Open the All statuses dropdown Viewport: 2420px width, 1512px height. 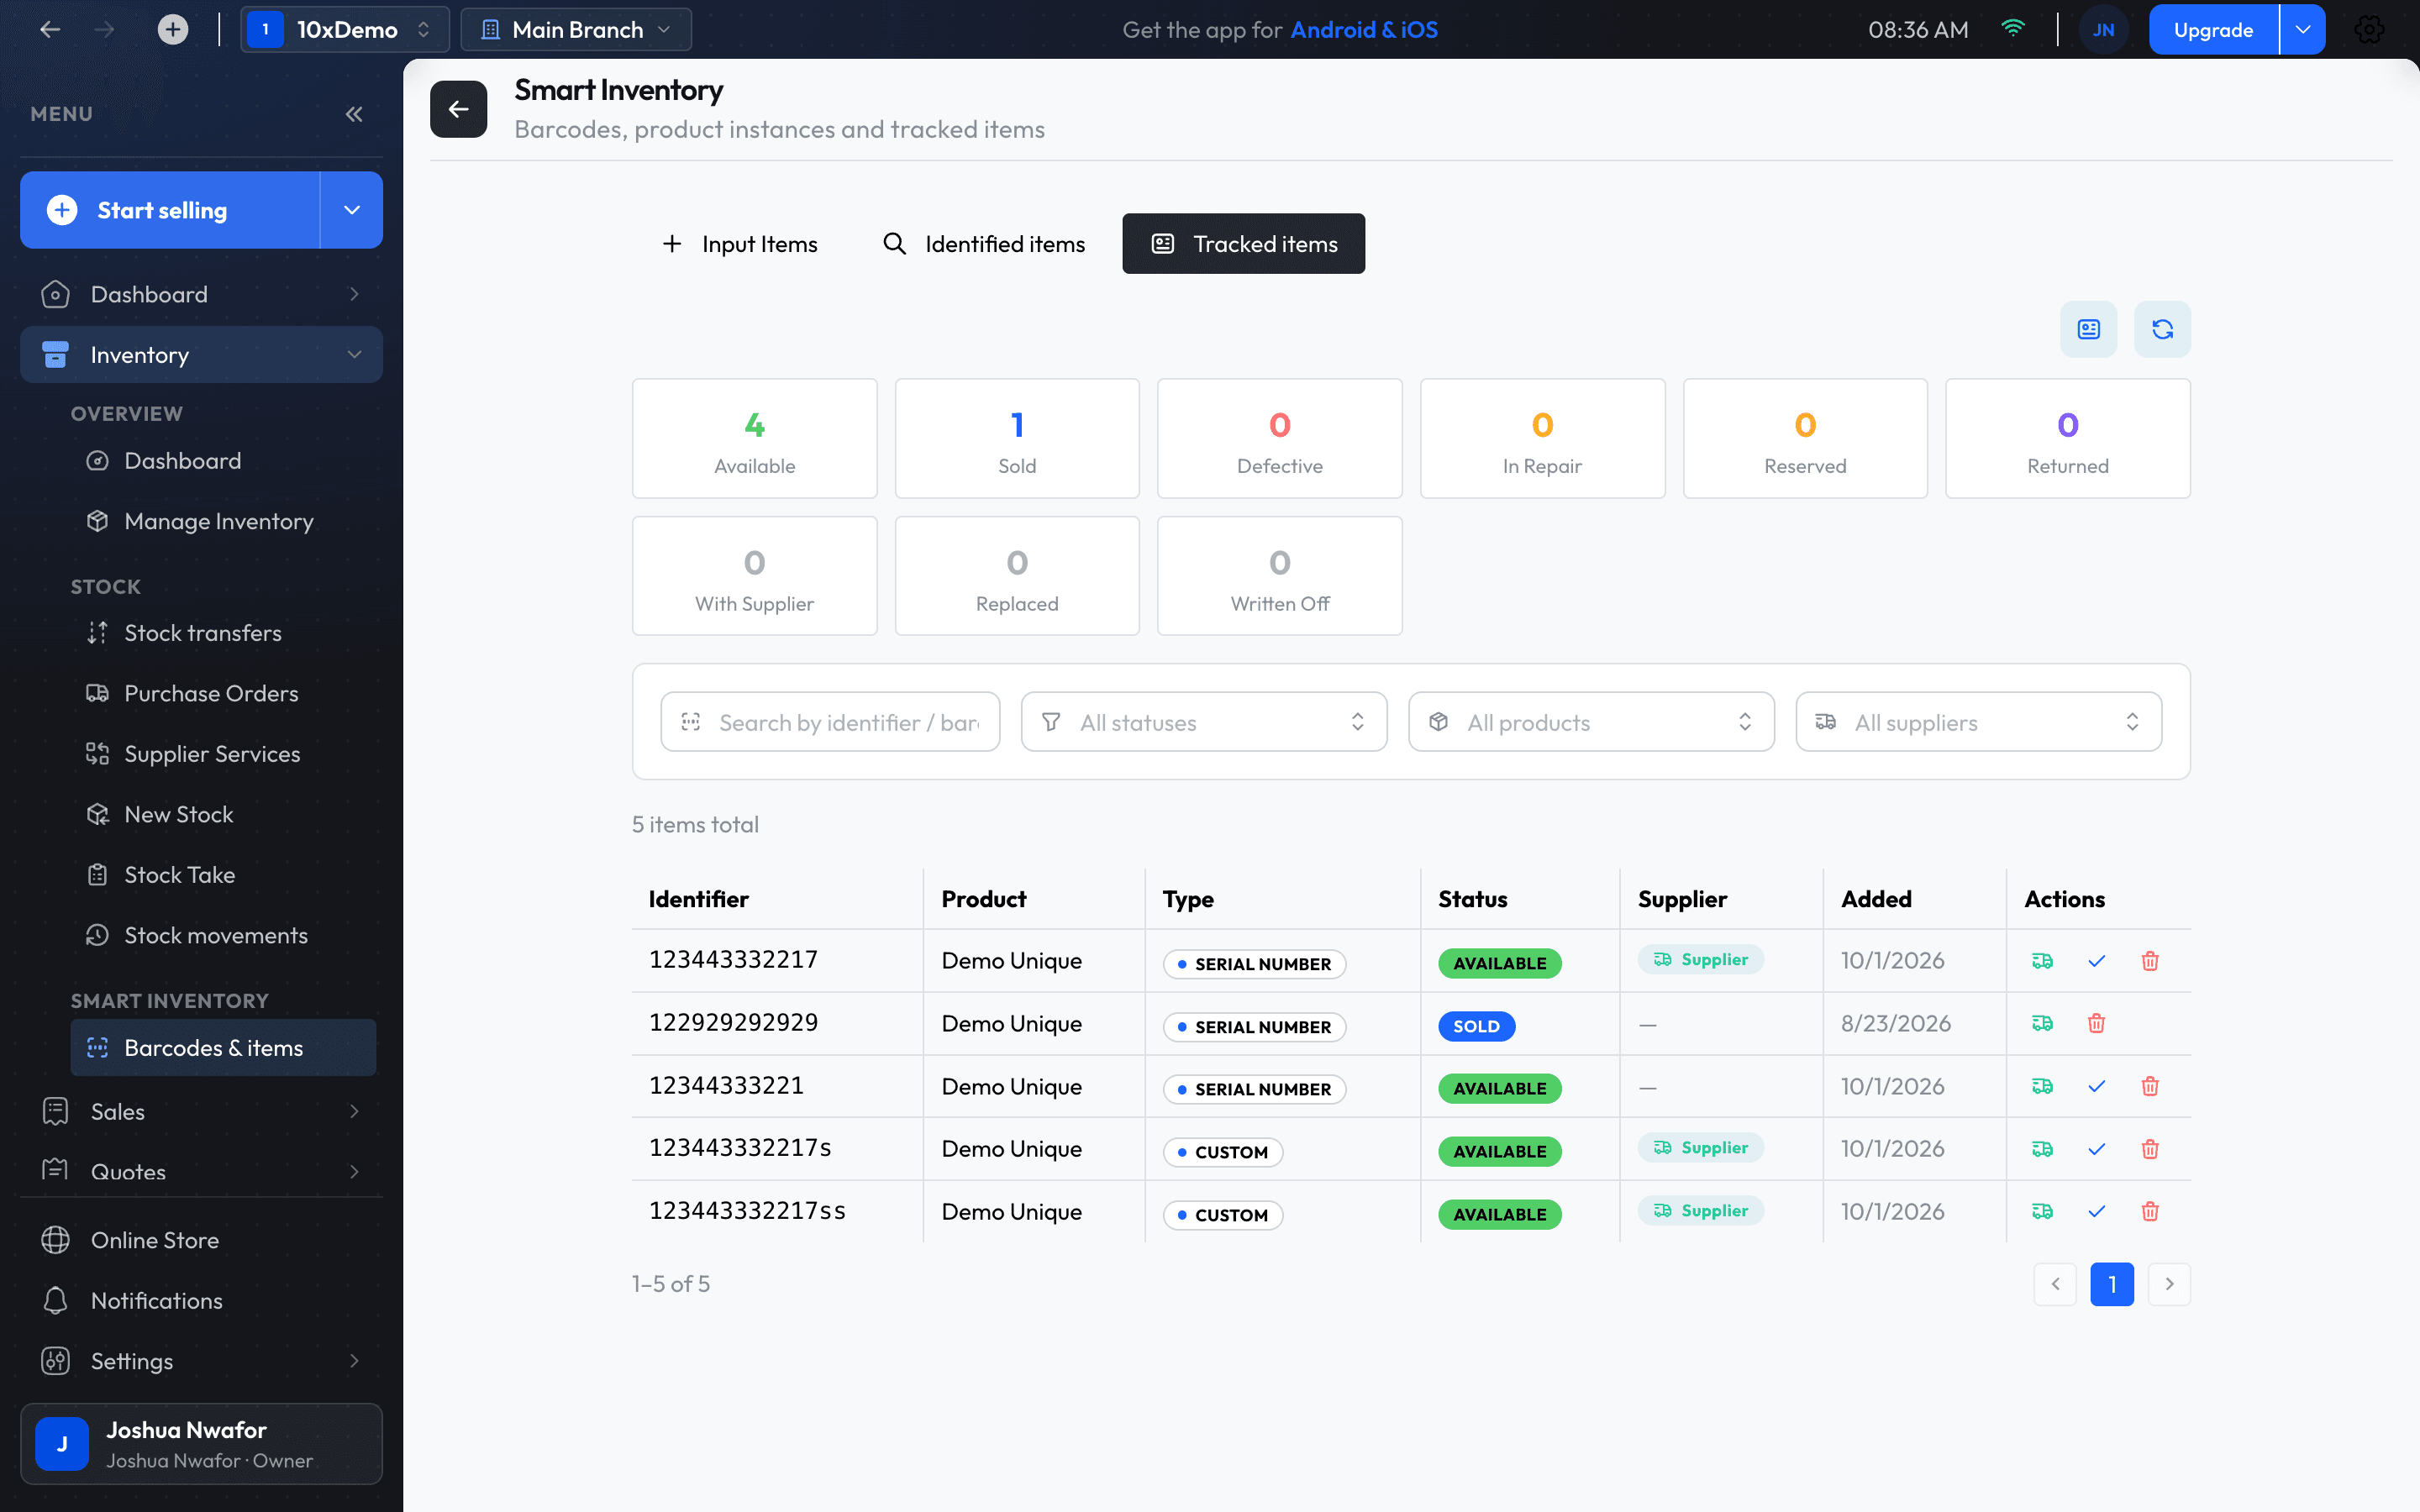point(1204,722)
